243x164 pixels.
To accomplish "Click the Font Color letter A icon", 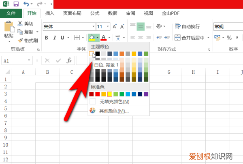I will click(x=104, y=38).
